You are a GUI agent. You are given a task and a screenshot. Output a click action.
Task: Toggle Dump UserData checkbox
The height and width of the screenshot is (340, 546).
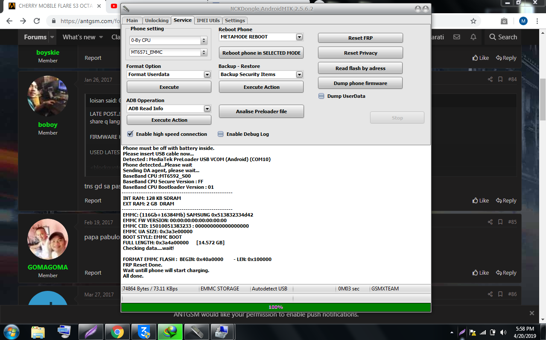[321, 96]
